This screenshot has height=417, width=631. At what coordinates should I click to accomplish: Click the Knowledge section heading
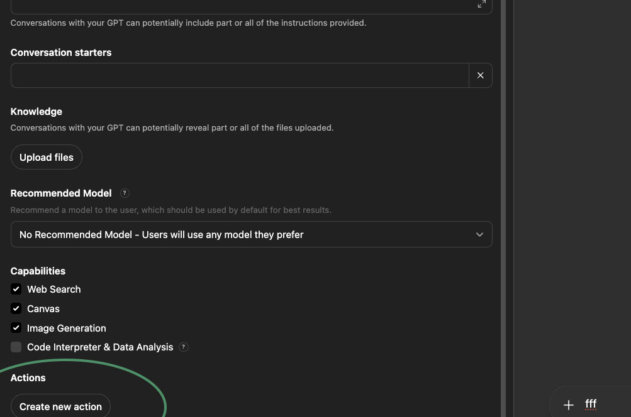click(36, 111)
